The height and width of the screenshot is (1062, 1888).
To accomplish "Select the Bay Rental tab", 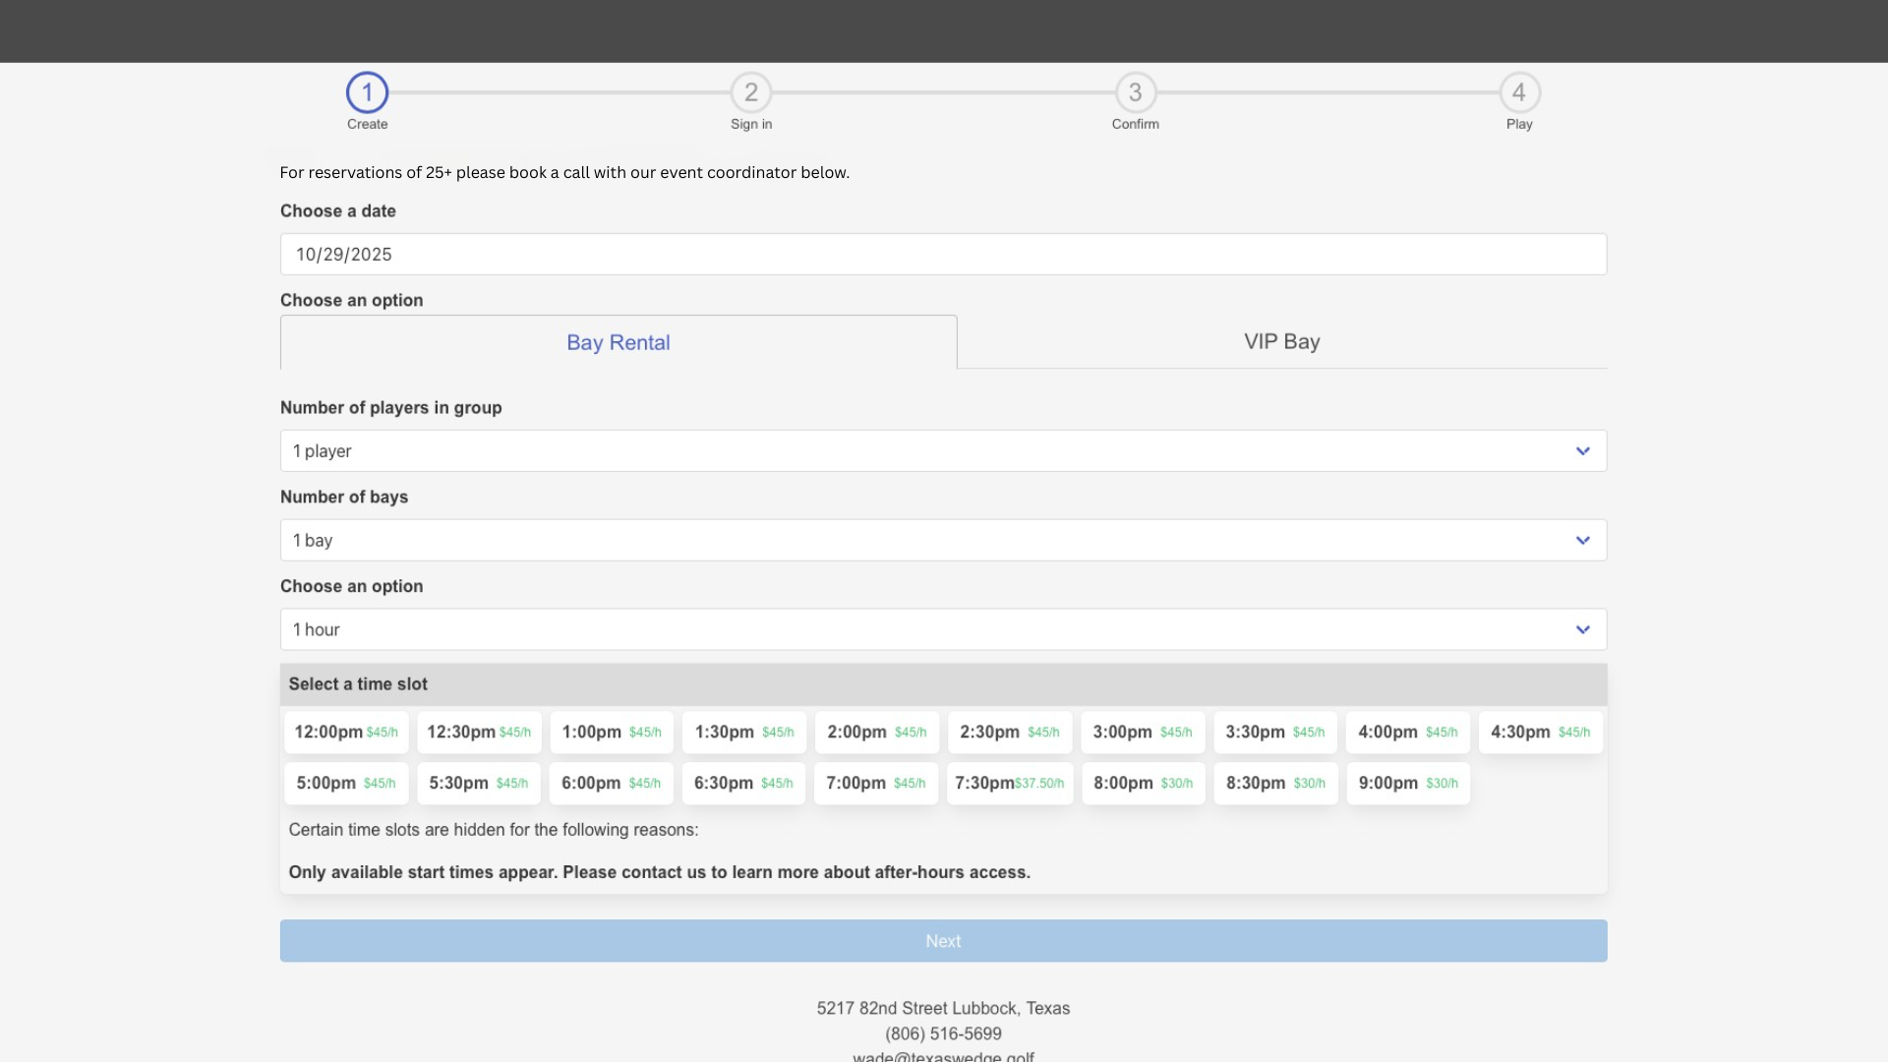I will tap(619, 342).
